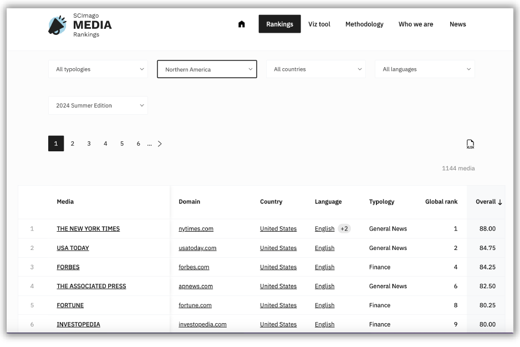Viewport: 520px width, 347px height.
Task: Click the Media column header
Action: coord(65,202)
